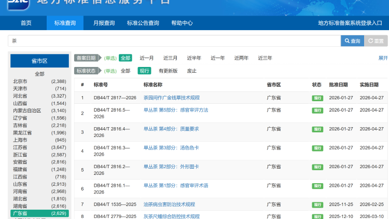This screenshot has height=219, width=389.
Task: Select 有更新版 status filter
Action: tap(168, 71)
